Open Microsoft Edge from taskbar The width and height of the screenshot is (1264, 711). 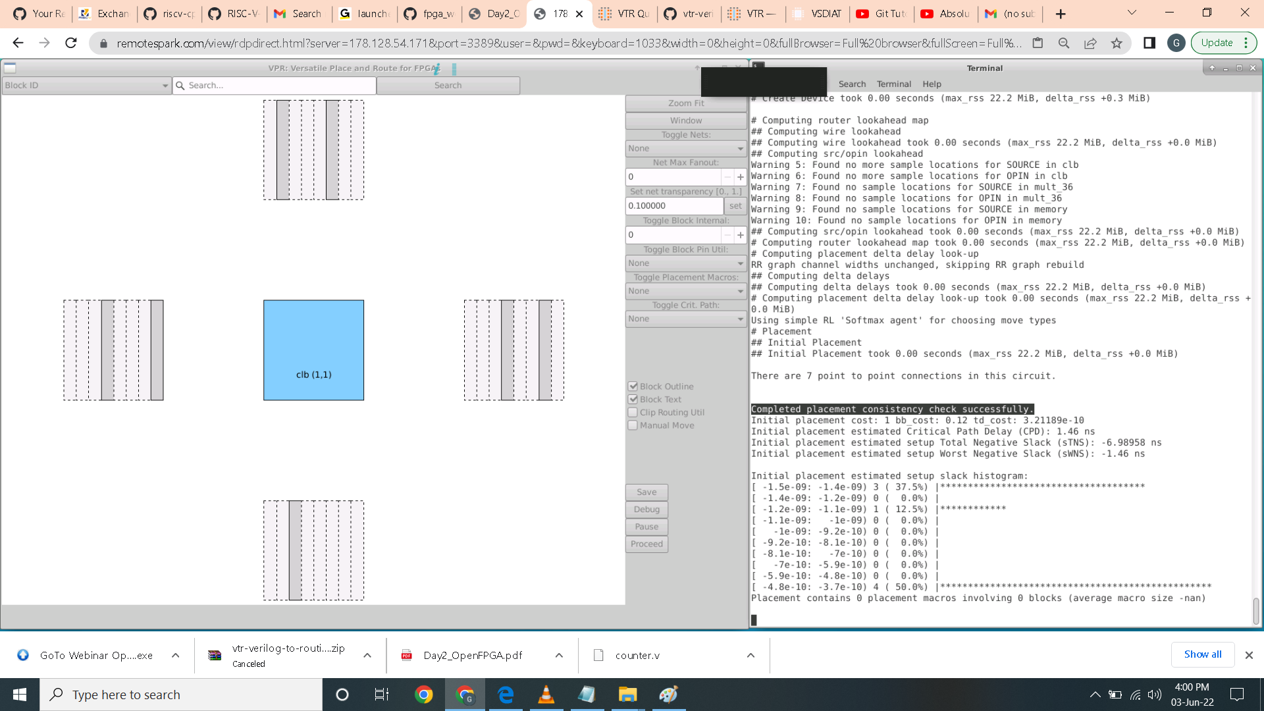(506, 695)
